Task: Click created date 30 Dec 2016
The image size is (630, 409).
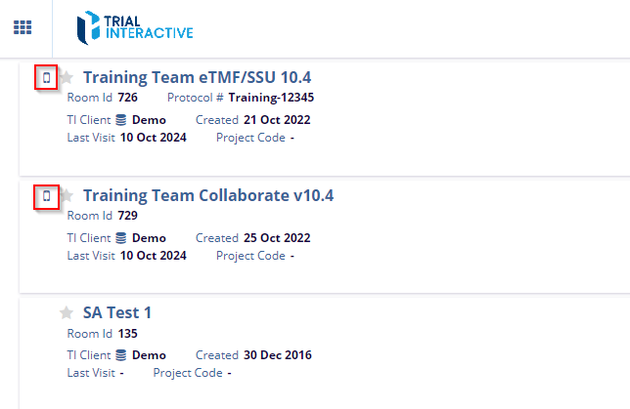Action: [x=278, y=355]
